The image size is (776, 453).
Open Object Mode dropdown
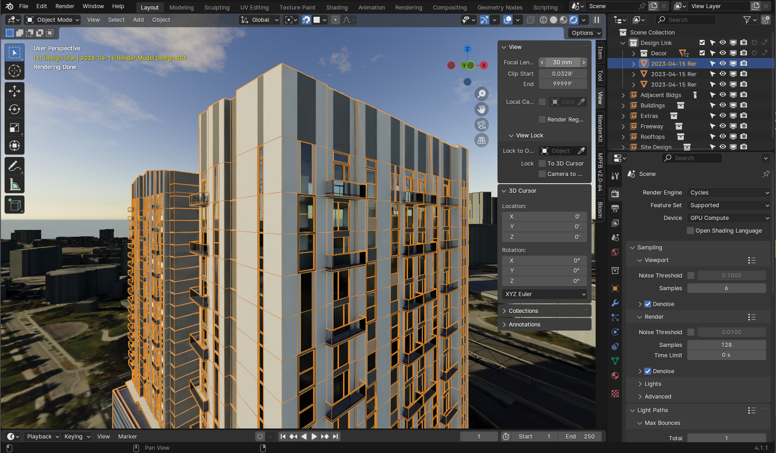(53, 20)
